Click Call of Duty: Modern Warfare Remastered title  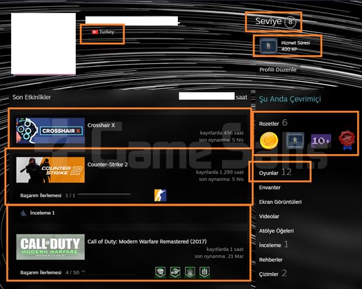tap(147, 242)
